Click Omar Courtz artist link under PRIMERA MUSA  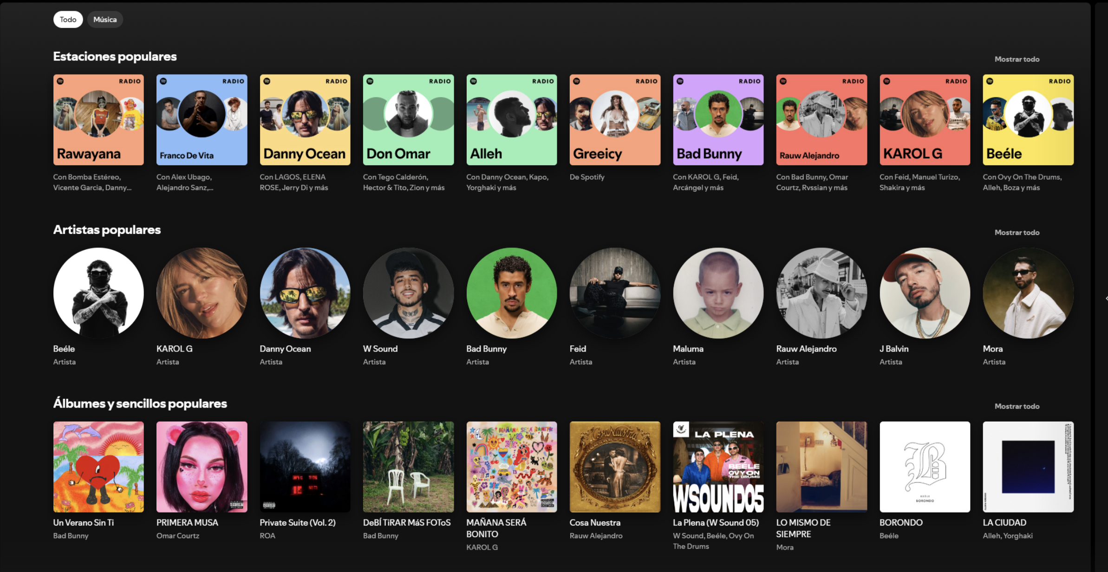click(x=178, y=536)
